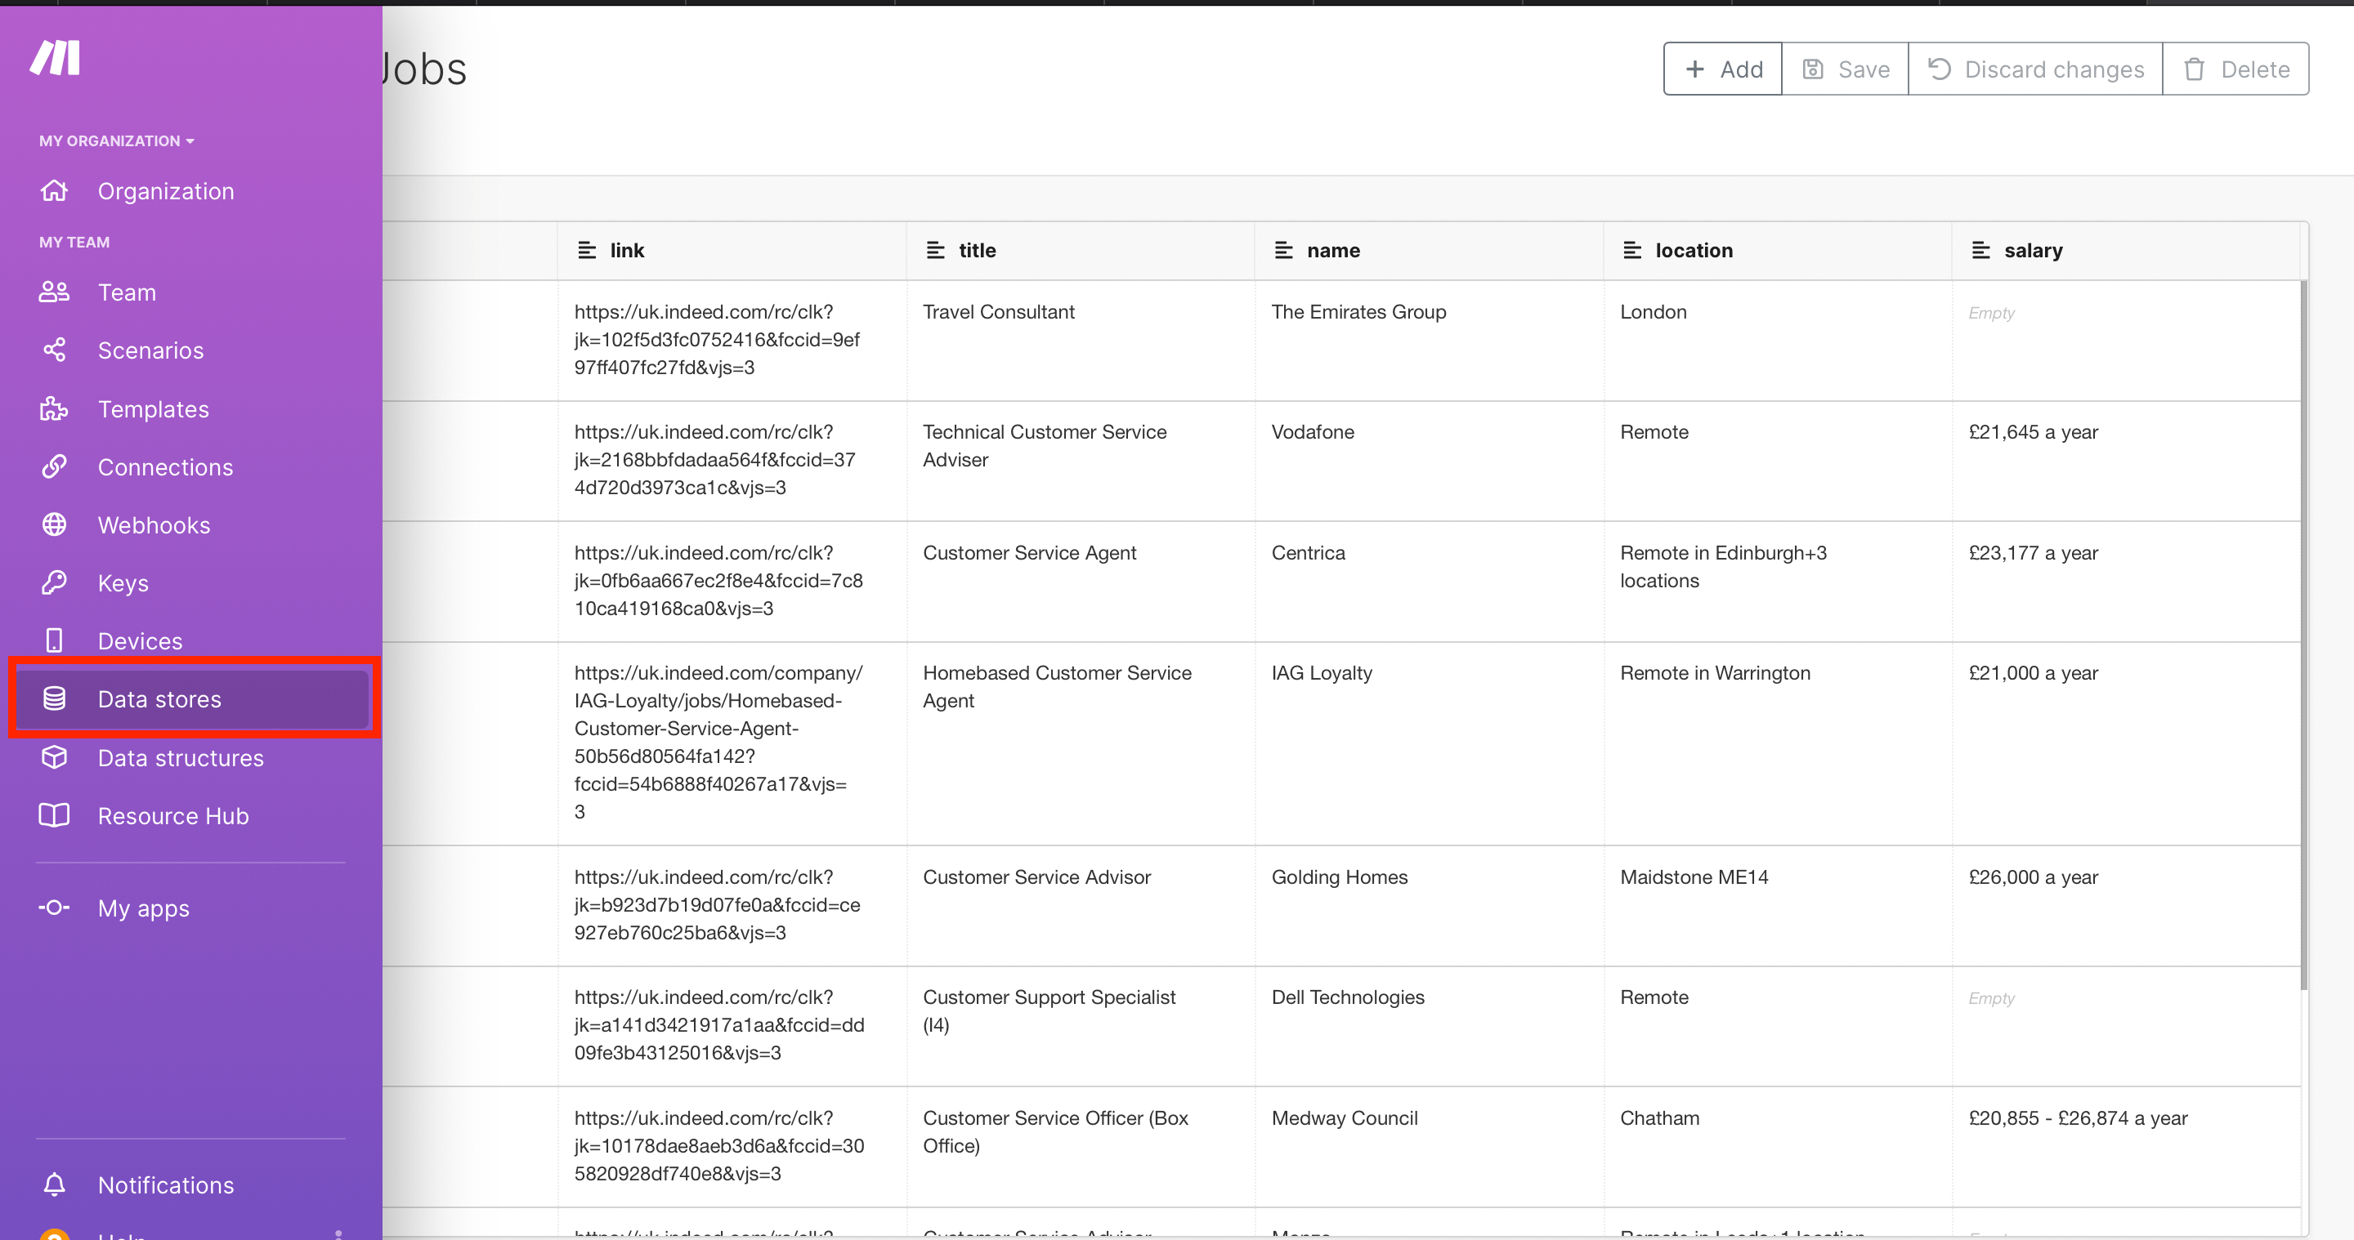Select the Webhooks globe icon

coord(54,525)
